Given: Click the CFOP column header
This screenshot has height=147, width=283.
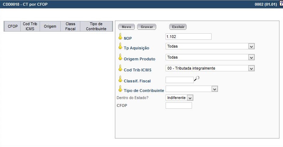Looking at the screenshot, I should [13, 27].
